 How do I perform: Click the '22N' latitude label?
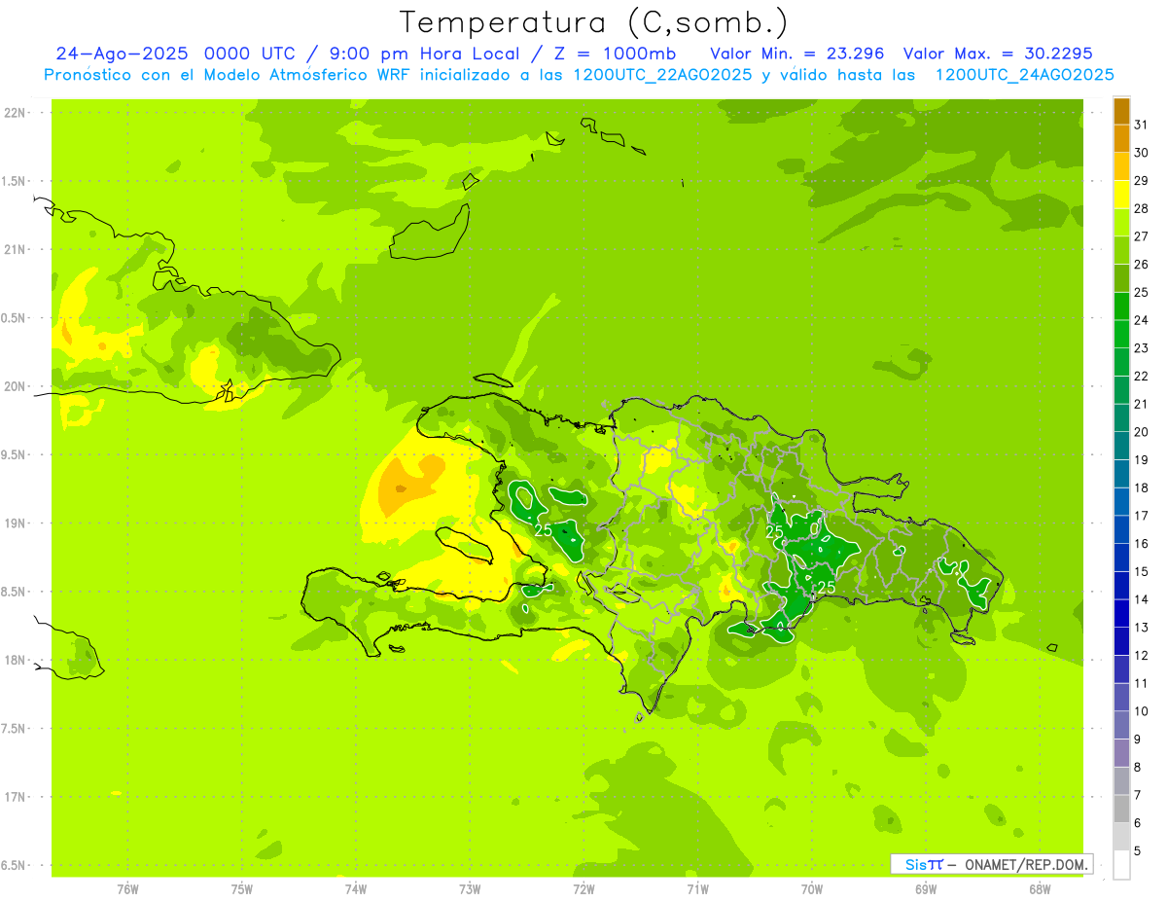click(x=16, y=112)
